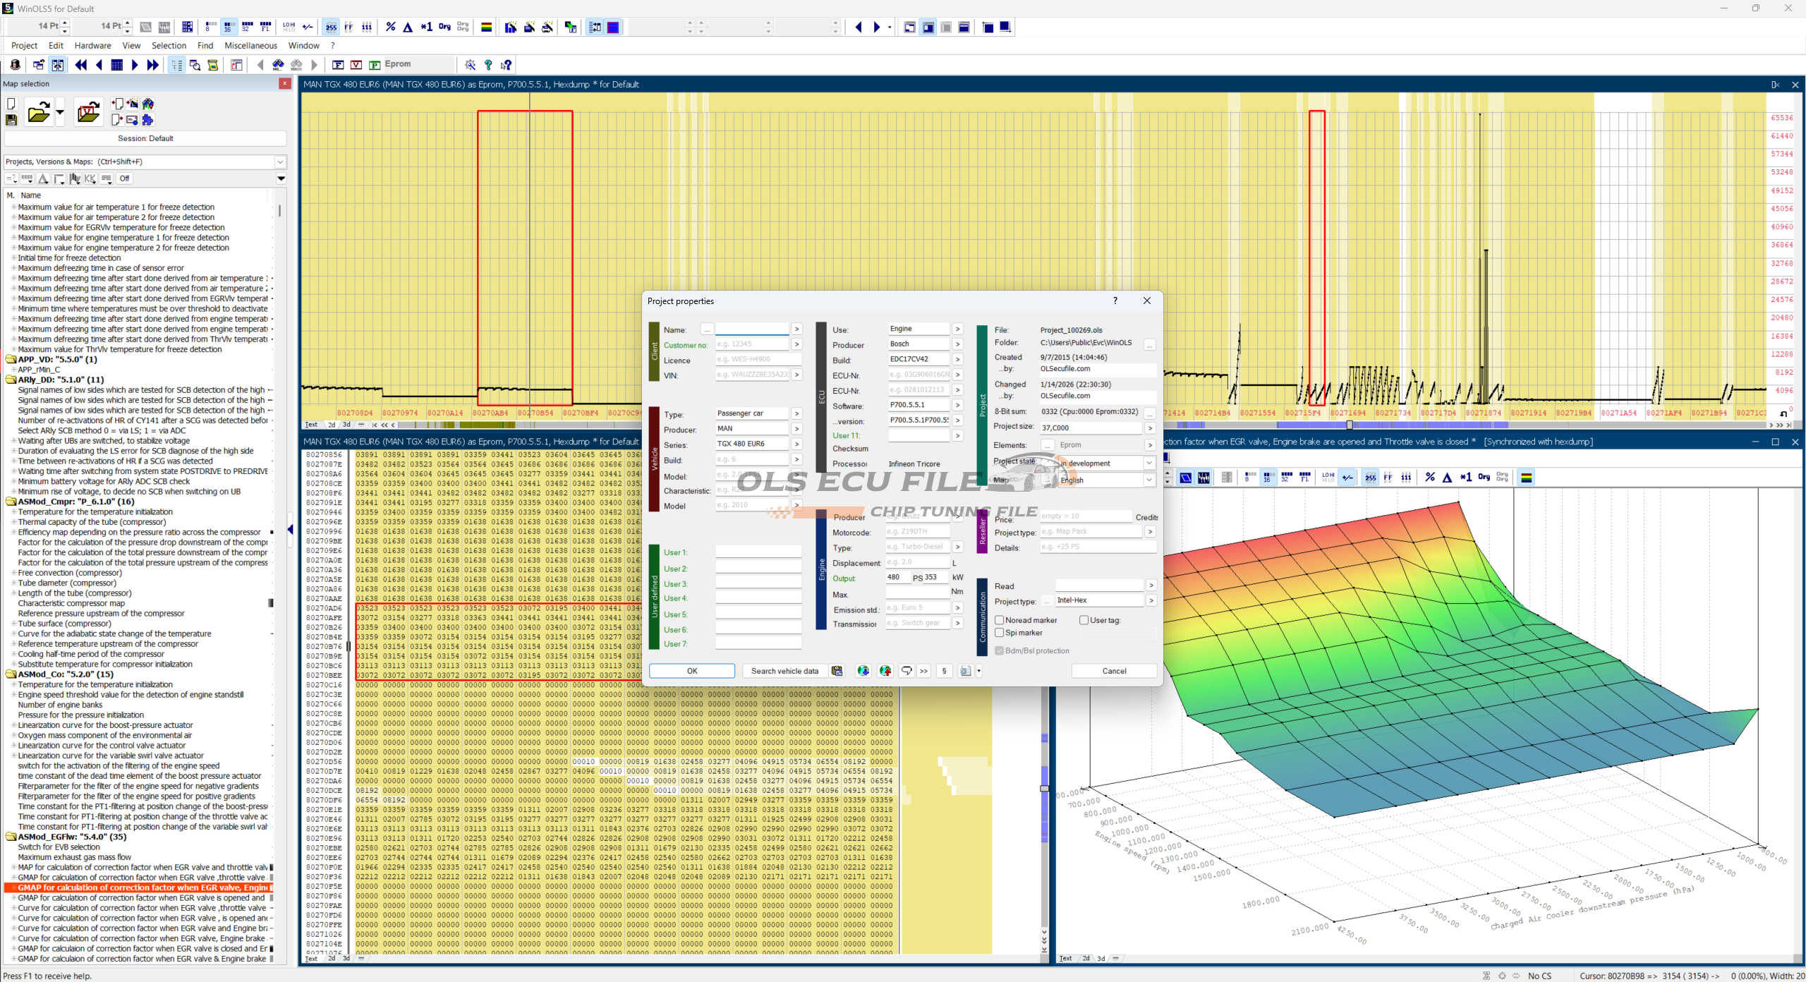Click fast-forward last map arrow icon

tap(152, 65)
